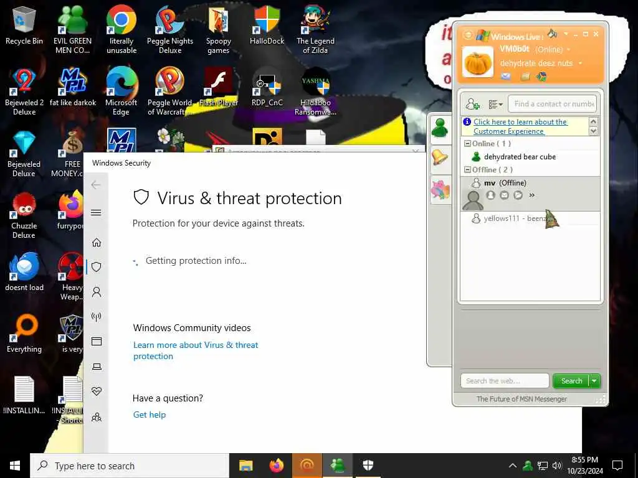The width and height of the screenshot is (638, 478).
Task: Open the !INSTALLIN text file icon
Action: (24, 395)
